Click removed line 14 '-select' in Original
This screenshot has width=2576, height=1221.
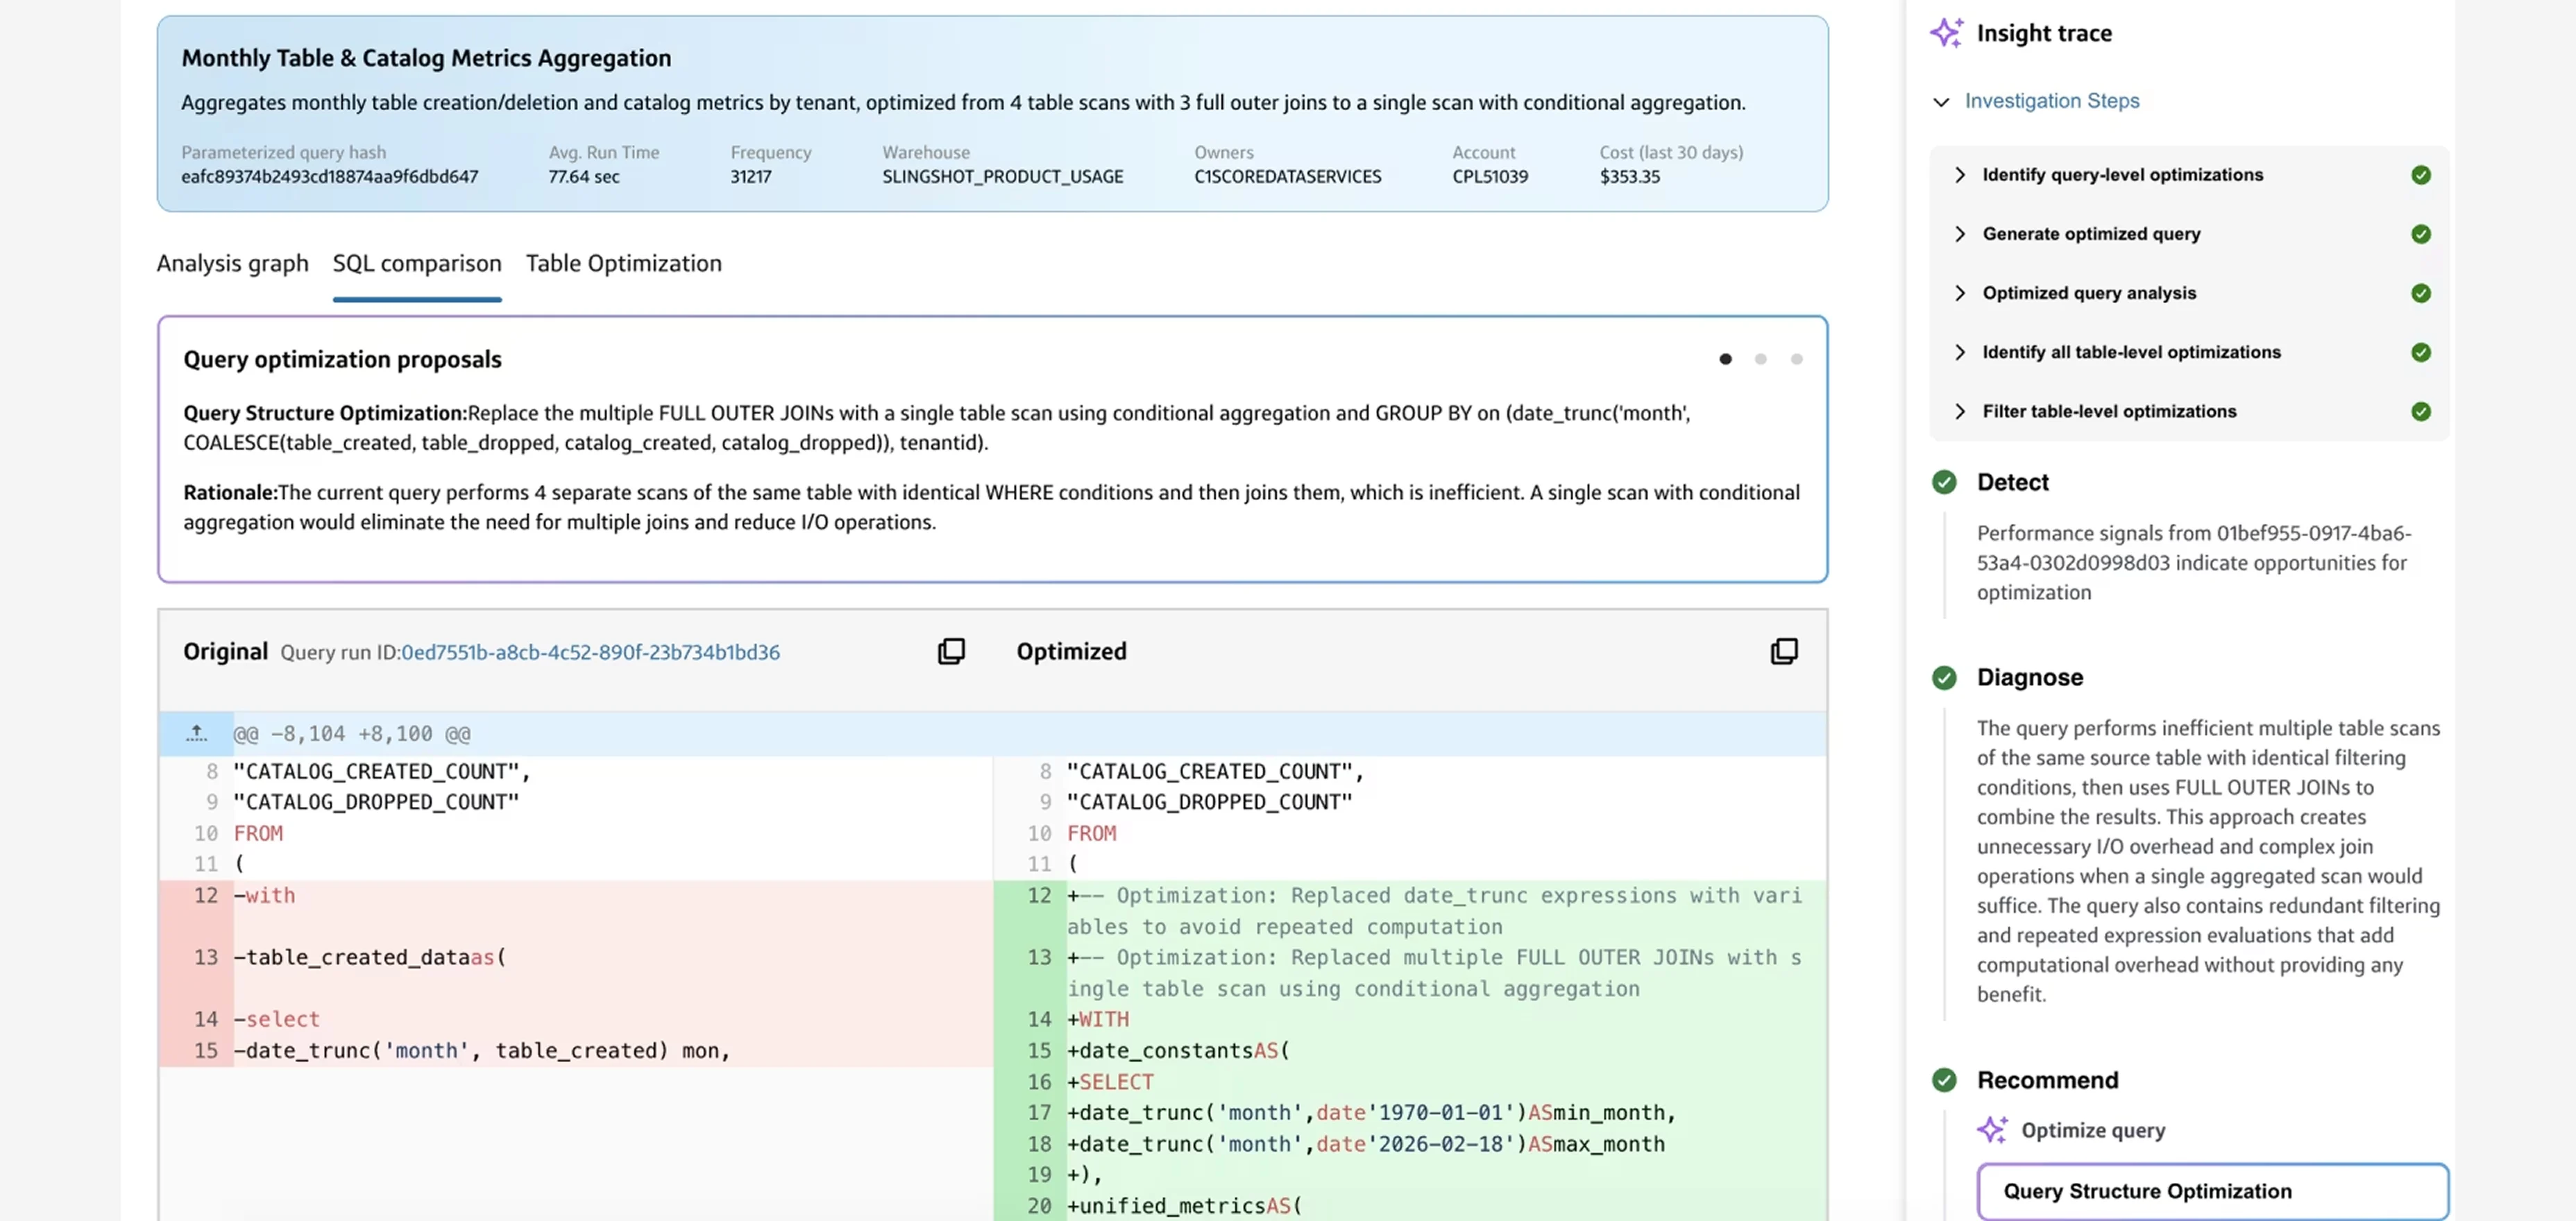tap(575, 1019)
